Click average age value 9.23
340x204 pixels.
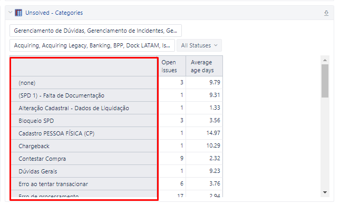tap(215, 171)
